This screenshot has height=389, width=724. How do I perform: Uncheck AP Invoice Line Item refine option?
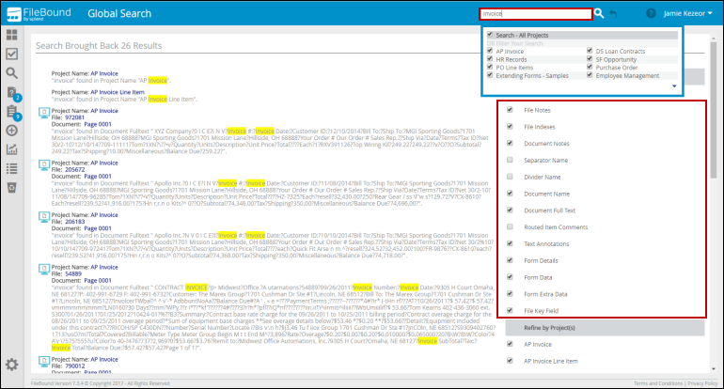510,361
